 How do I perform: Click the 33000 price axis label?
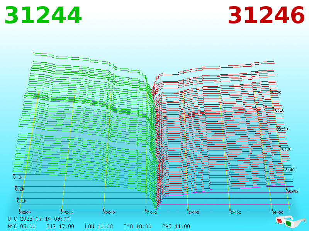(x=236, y=213)
